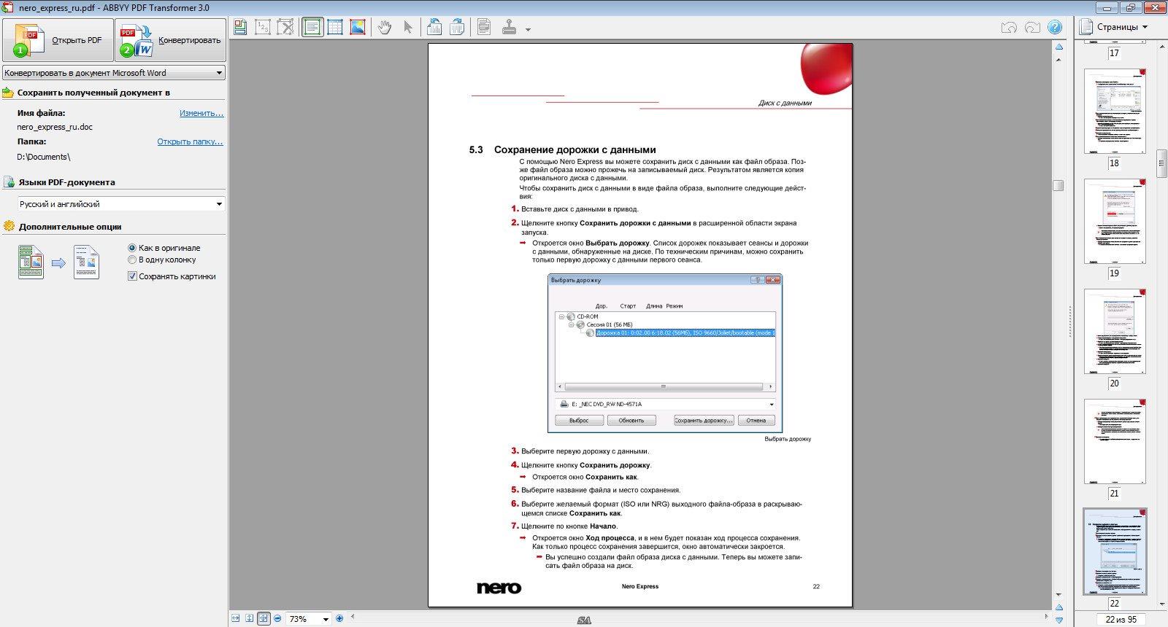Select the page 19 thumbnail
Image resolution: width=1168 pixels, height=627 pixels.
[1115, 221]
